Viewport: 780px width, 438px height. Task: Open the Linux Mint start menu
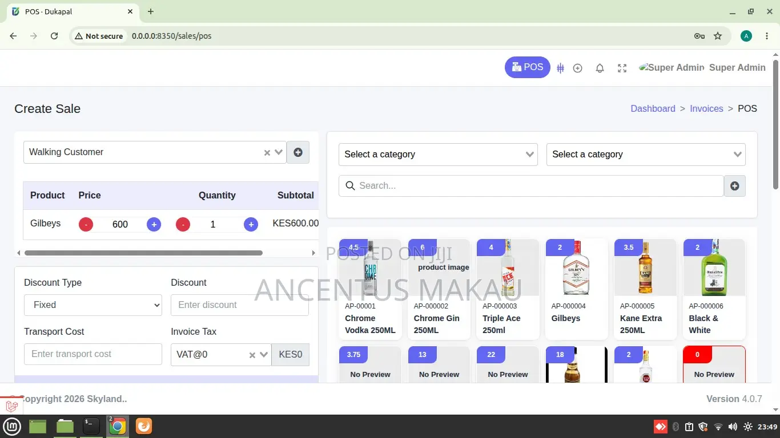click(x=12, y=426)
